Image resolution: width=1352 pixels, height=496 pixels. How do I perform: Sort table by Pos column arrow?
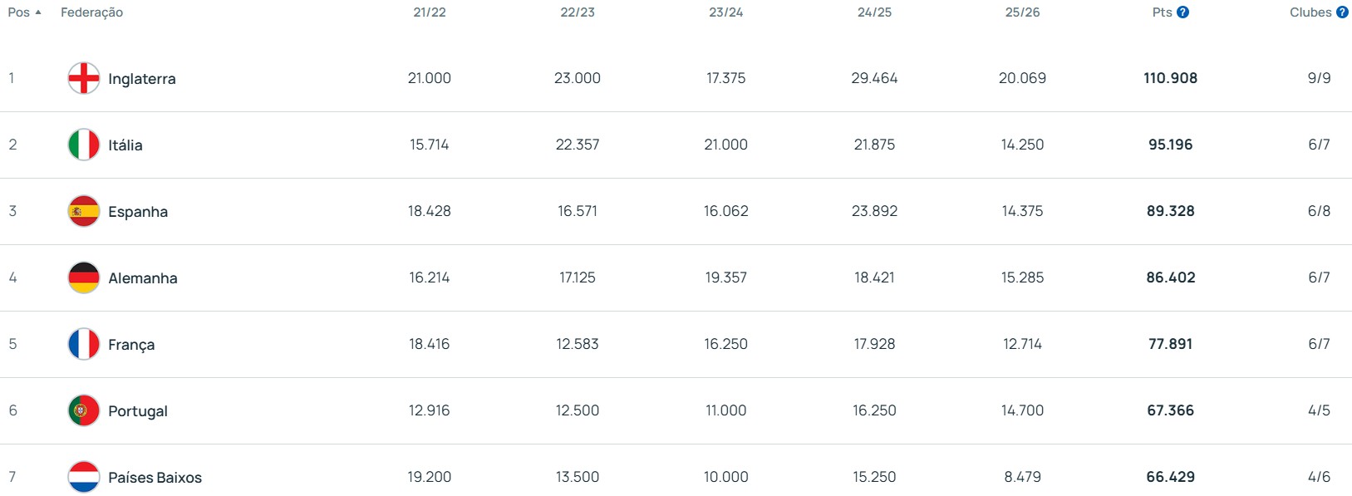(38, 12)
